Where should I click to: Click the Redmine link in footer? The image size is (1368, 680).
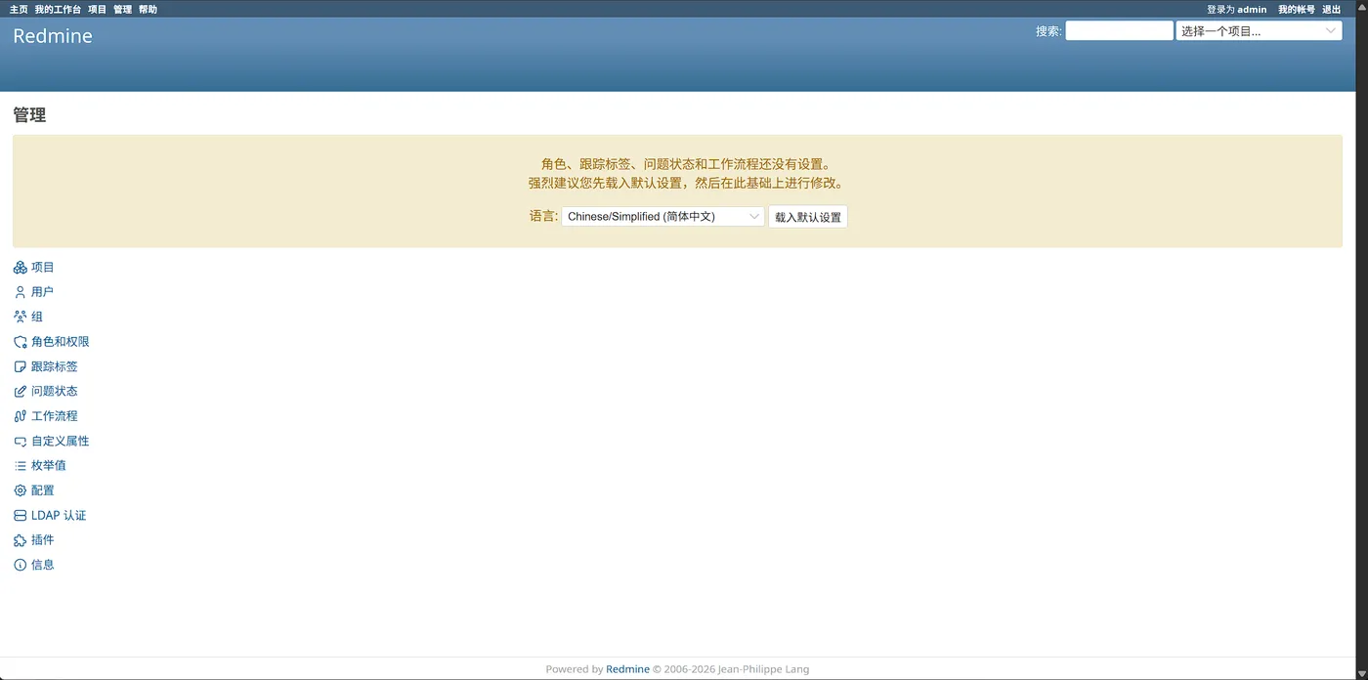[x=627, y=669]
